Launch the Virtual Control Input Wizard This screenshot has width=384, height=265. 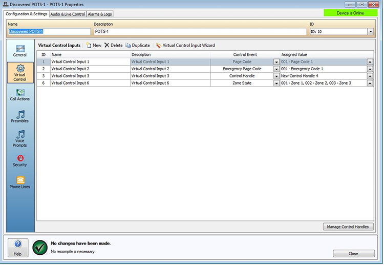point(185,46)
